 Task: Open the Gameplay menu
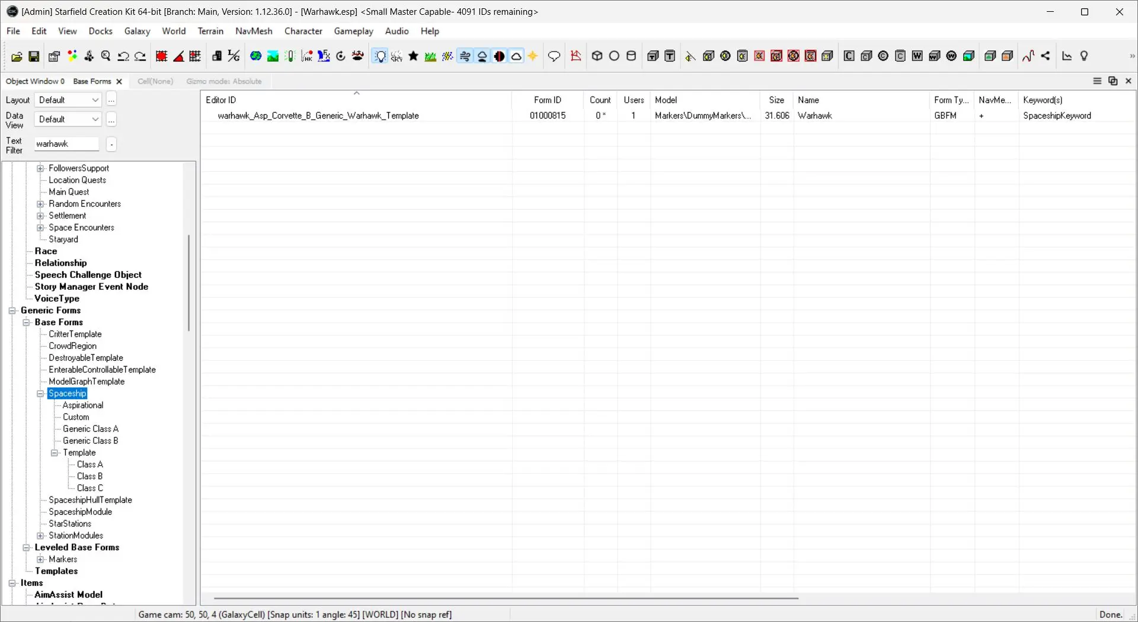[354, 31]
